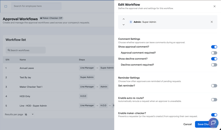Image resolution: width=221 pixels, height=130 pixels.
Task: Click the step number 3 badge
Action: (x=131, y=22)
